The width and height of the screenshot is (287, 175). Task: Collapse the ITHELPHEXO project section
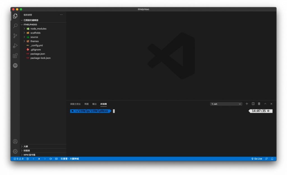coord(43,24)
